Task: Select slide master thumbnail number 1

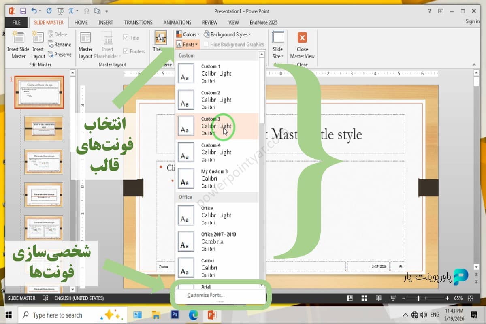Action: tap(39, 92)
